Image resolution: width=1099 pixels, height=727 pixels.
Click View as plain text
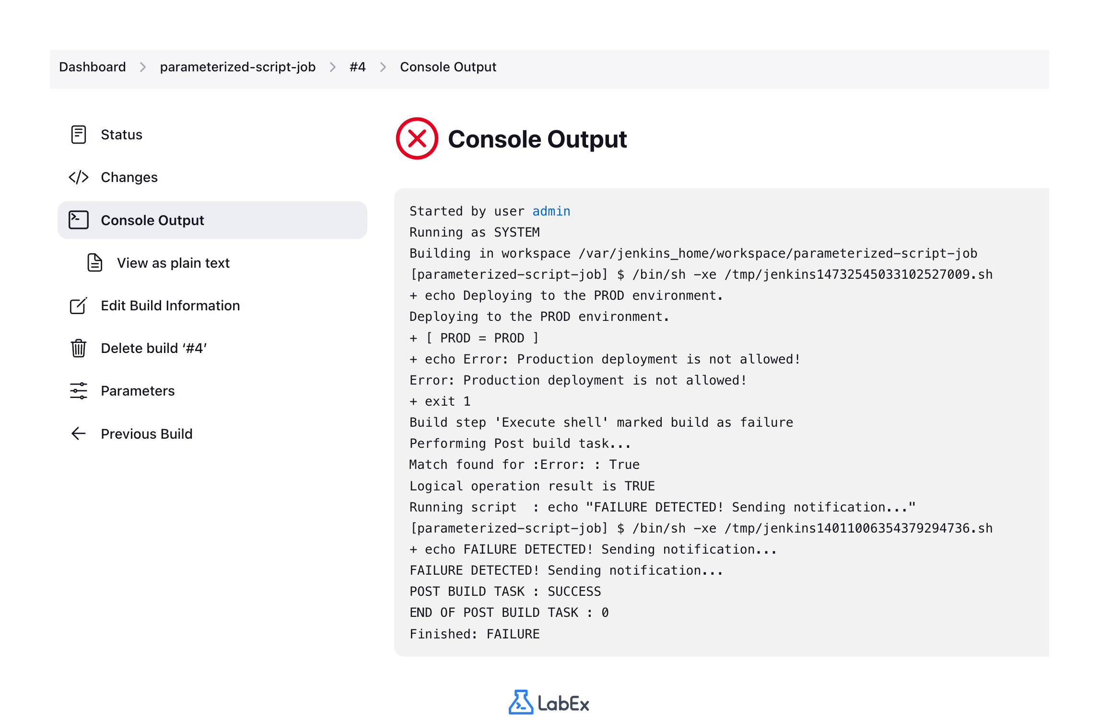coord(173,262)
